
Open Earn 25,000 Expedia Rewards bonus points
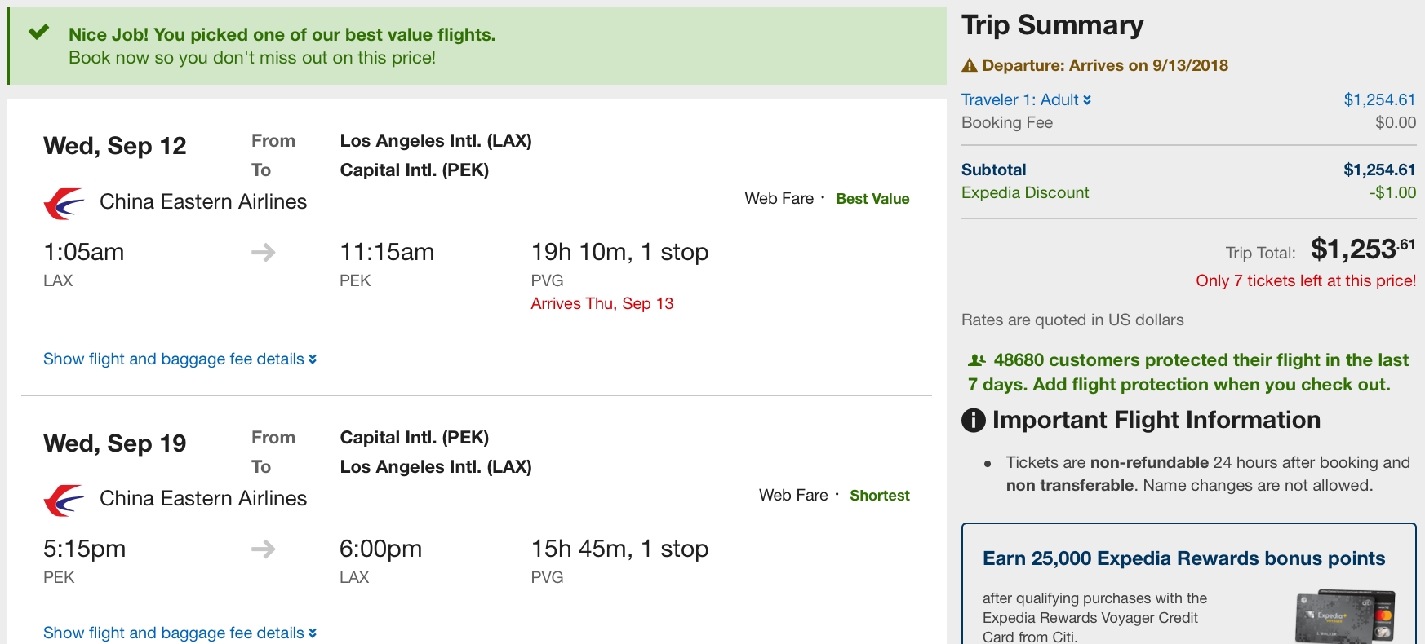[x=1183, y=558]
